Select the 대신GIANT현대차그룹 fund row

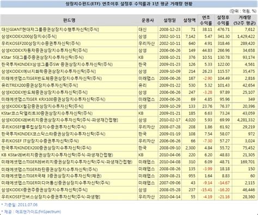[x=129, y=29]
